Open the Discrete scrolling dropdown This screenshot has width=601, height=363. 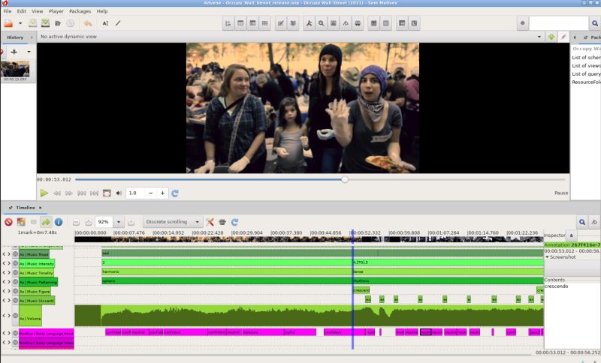click(x=197, y=222)
